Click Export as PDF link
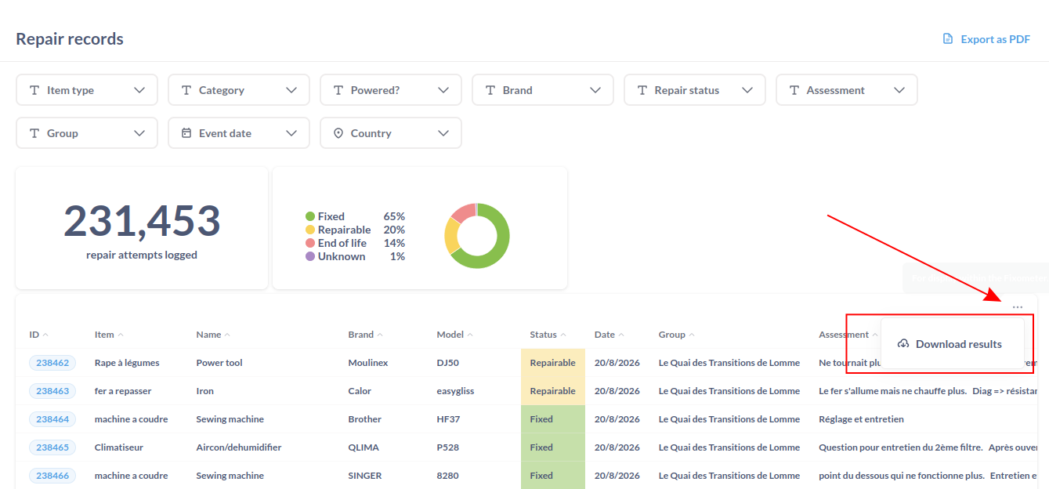The height and width of the screenshot is (489, 1049). [986, 39]
